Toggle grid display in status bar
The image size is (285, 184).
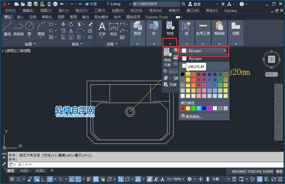click(12, 179)
